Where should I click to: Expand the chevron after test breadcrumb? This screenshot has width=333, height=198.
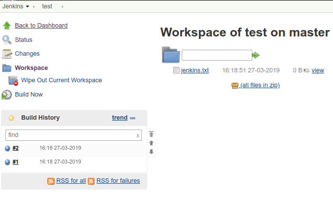pyautogui.click(x=63, y=7)
